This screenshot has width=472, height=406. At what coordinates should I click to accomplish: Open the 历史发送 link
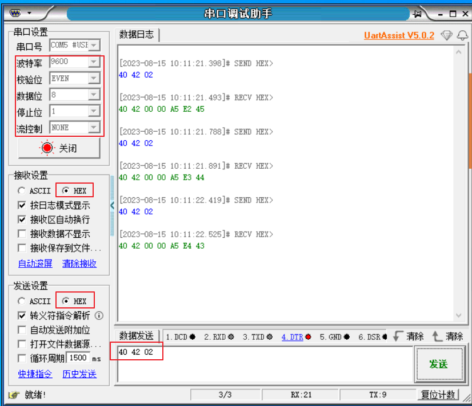(x=79, y=374)
